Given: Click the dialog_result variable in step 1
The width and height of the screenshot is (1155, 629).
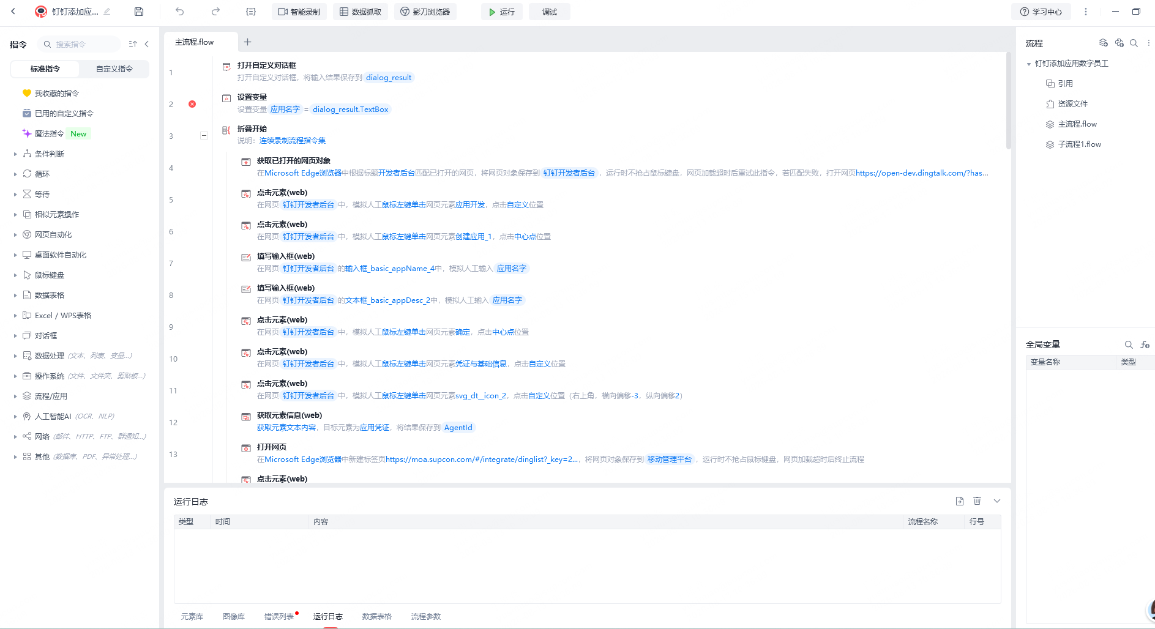Looking at the screenshot, I should 389,78.
